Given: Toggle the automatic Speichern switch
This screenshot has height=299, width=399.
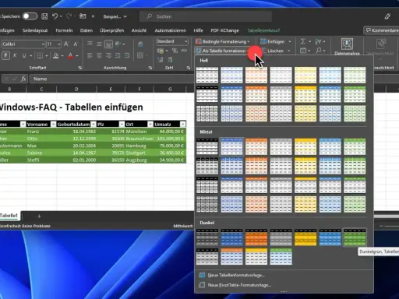Looking at the screenshot, I should 30,16.
